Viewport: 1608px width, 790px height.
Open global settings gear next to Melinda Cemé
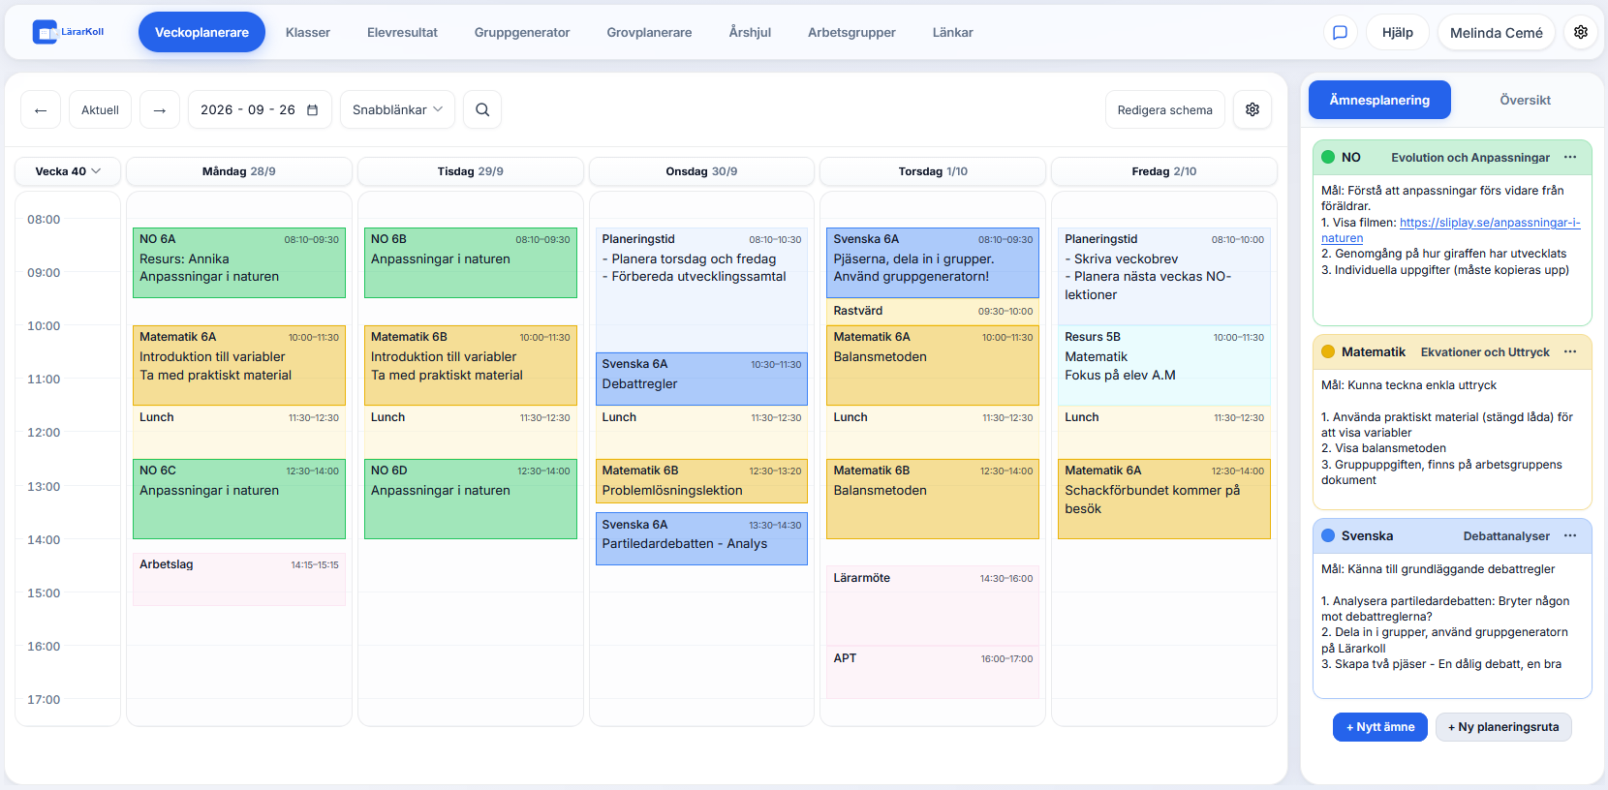pyautogui.click(x=1581, y=33)
